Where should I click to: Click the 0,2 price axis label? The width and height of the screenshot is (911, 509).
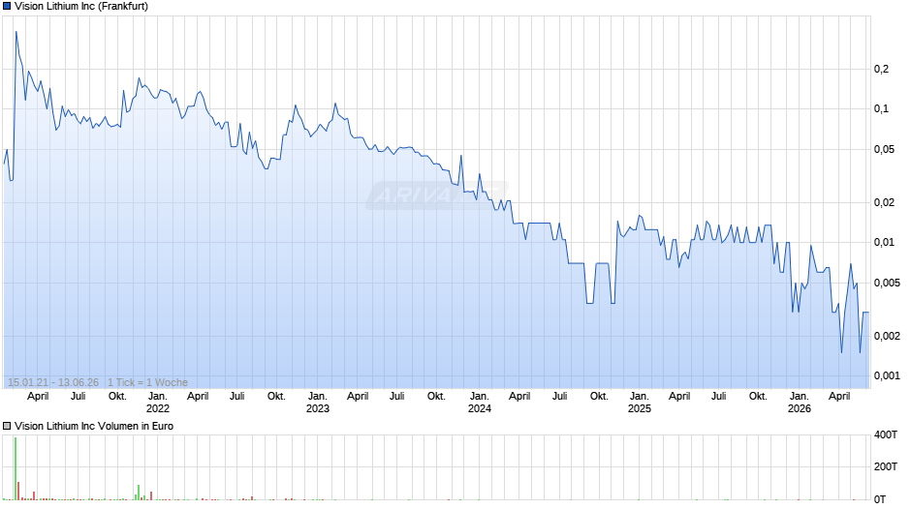pos(881,69)
